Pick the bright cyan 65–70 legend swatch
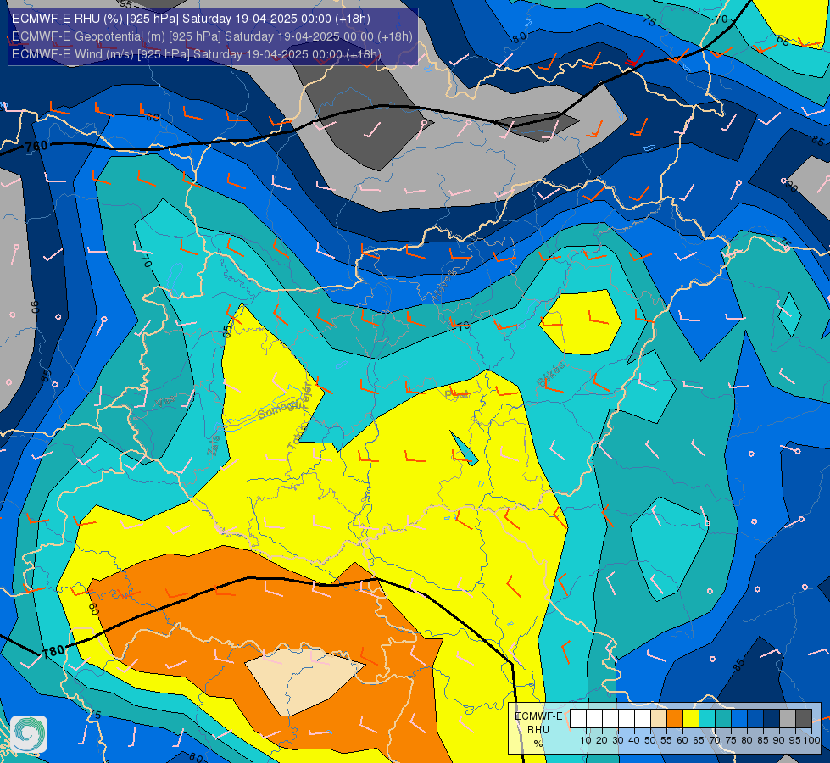 (707, 719)
